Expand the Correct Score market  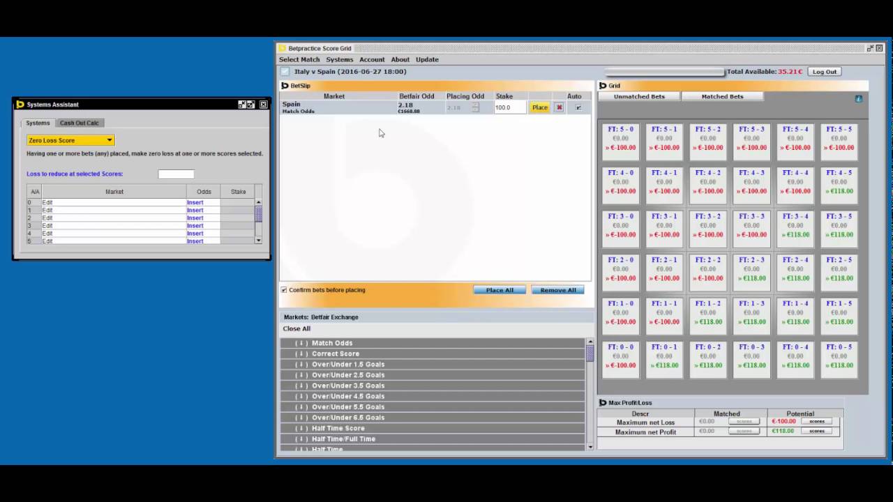433,353
